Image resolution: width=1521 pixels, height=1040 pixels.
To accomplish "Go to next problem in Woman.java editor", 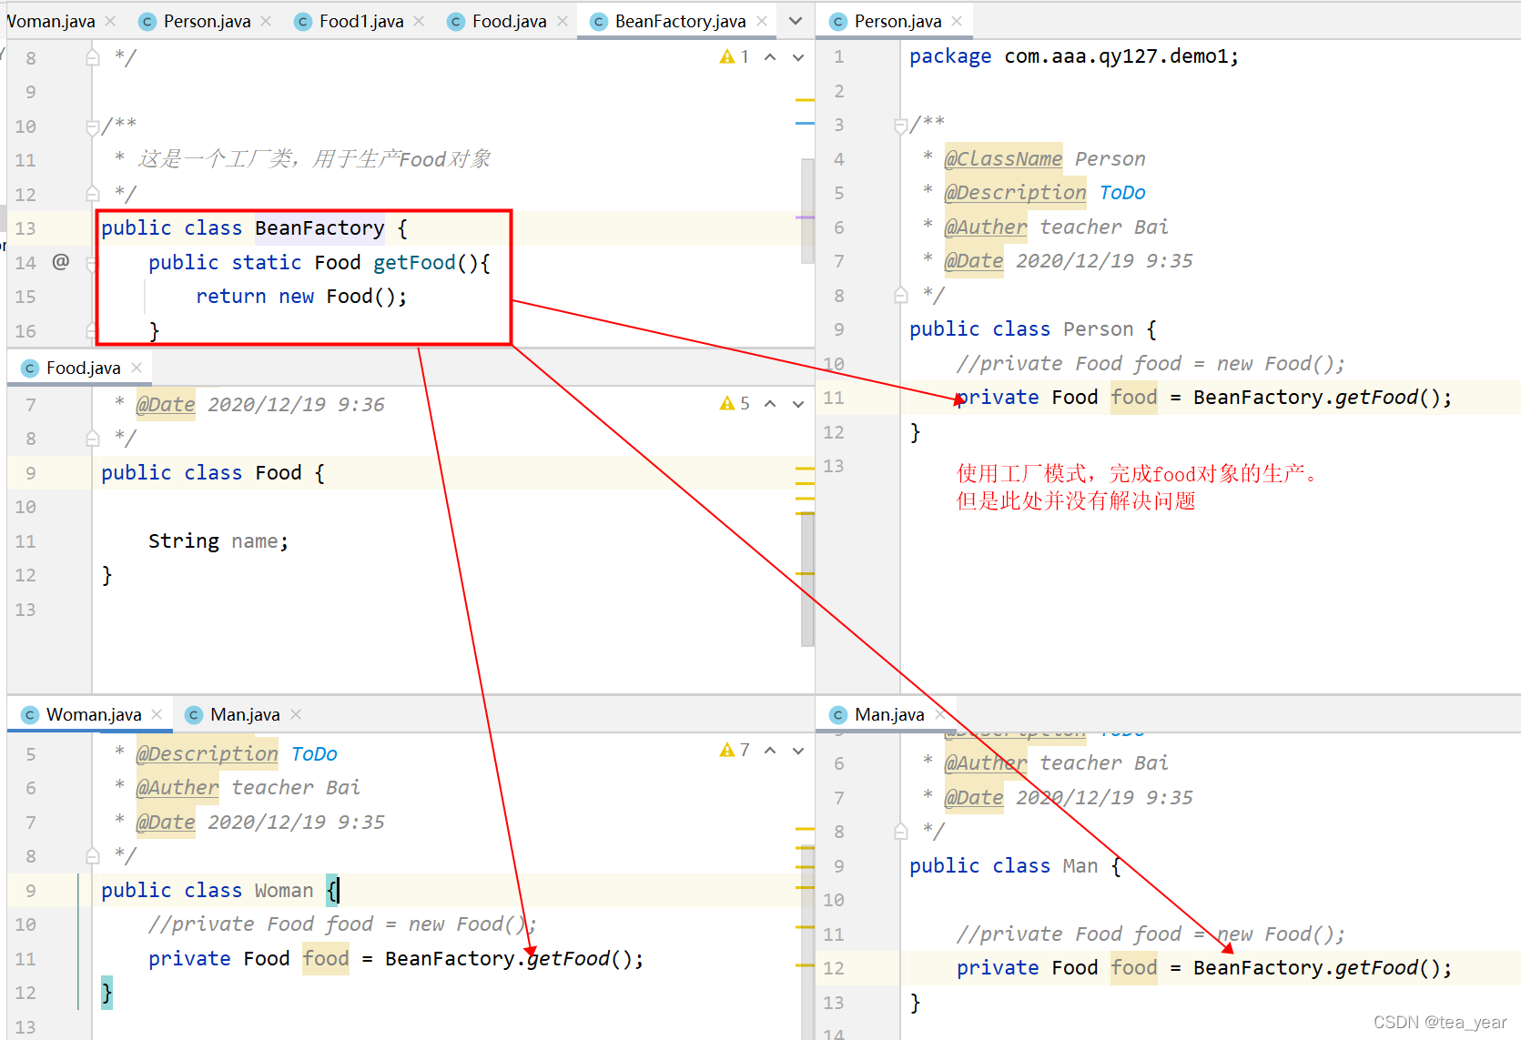I will coord(798,751).
